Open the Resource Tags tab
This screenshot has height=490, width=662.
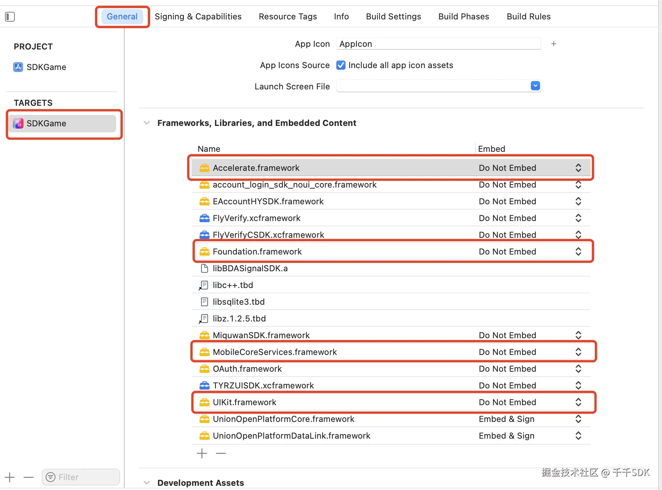(288, 17)
